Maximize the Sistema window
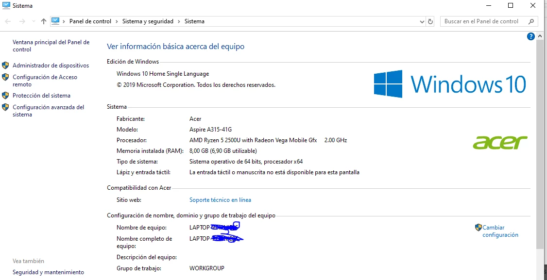The height and width of the screenshot is (280, 547). pyautogui.click(x=511, y=5)
